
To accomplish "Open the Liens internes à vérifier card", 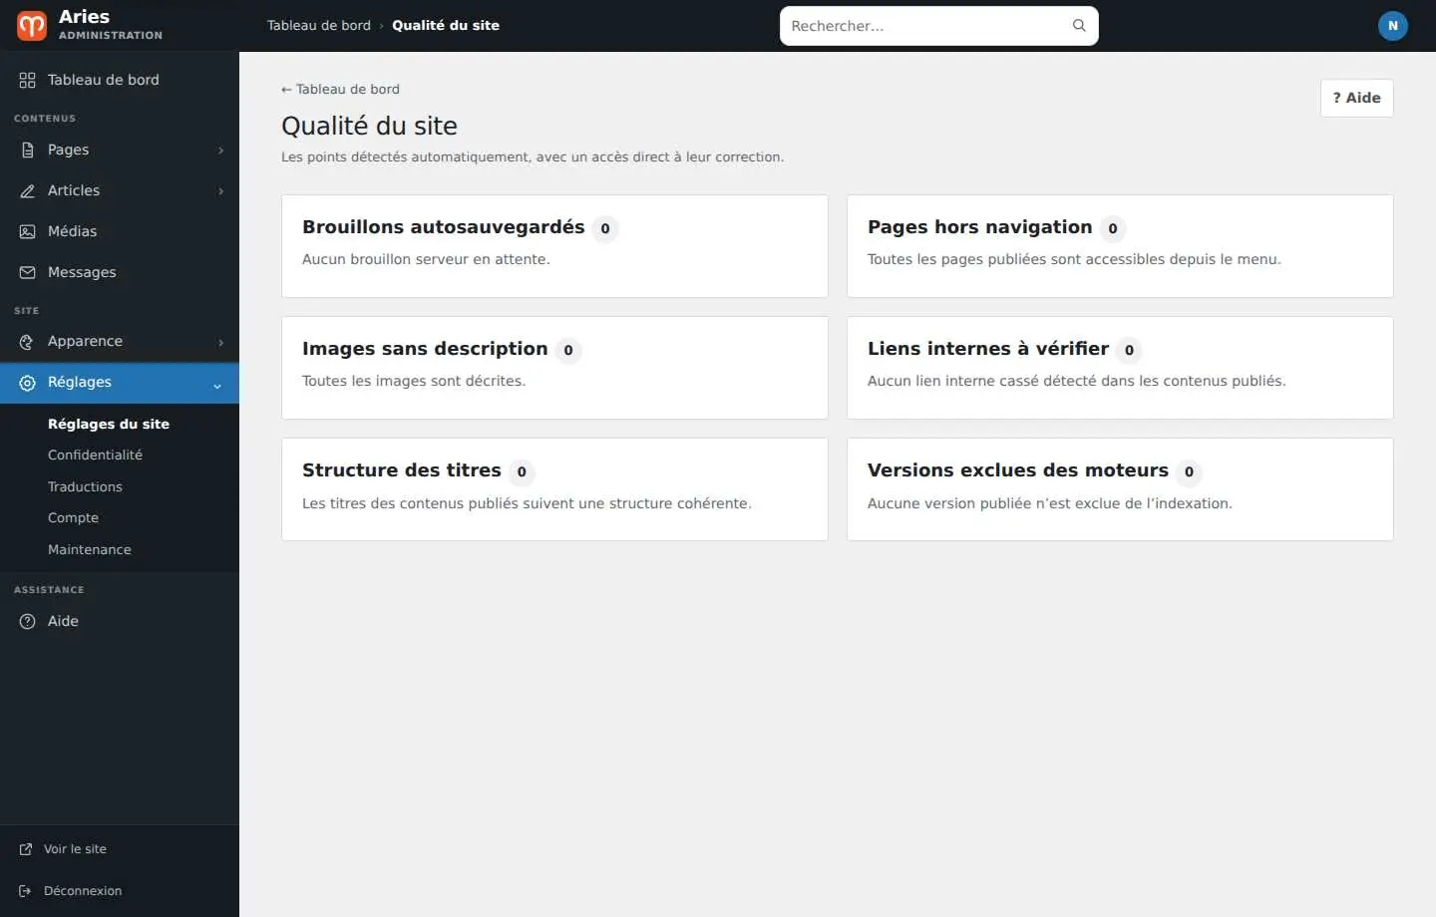I will pos(1120,368).
